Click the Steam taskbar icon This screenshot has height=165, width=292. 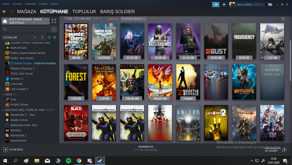pyautogui.click(x=100, y=161)
